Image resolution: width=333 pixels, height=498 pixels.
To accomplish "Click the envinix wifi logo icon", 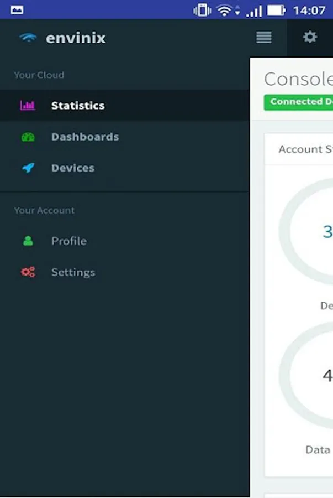I will pos(28,38).
